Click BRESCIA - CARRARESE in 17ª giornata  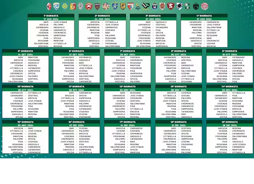(x=129, y=128)
